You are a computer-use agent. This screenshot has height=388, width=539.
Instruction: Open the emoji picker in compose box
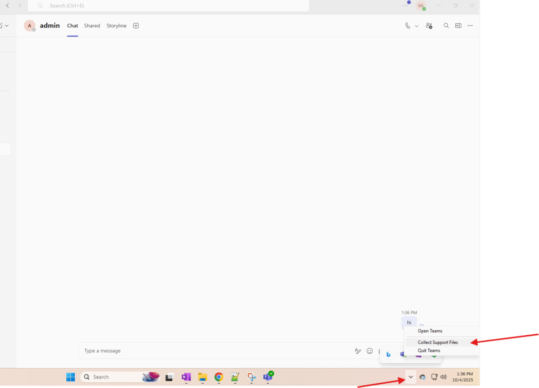coord(370,351)
